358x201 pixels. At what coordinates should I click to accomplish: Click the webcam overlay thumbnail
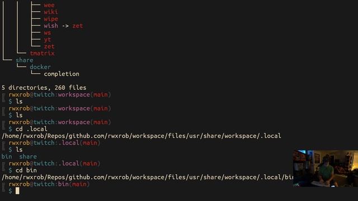(x=326, y=169)
